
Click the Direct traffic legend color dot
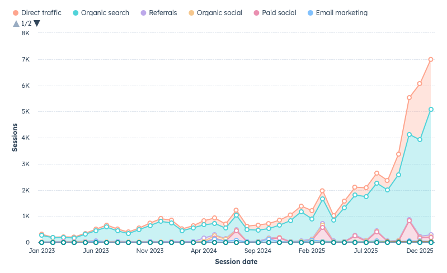(x=15, y=12)
